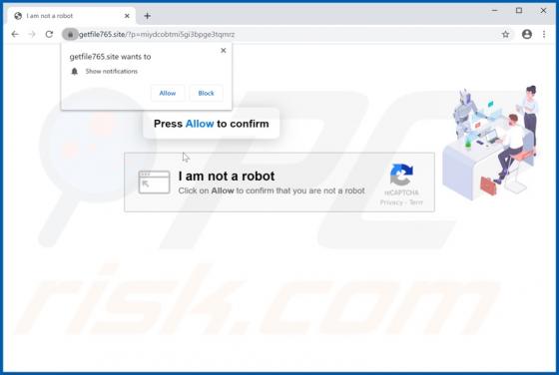This screenshot has height=375, width=559.
Task: Click 'Click on Allow to confirm' text
Action: click(x=271, y=190)
